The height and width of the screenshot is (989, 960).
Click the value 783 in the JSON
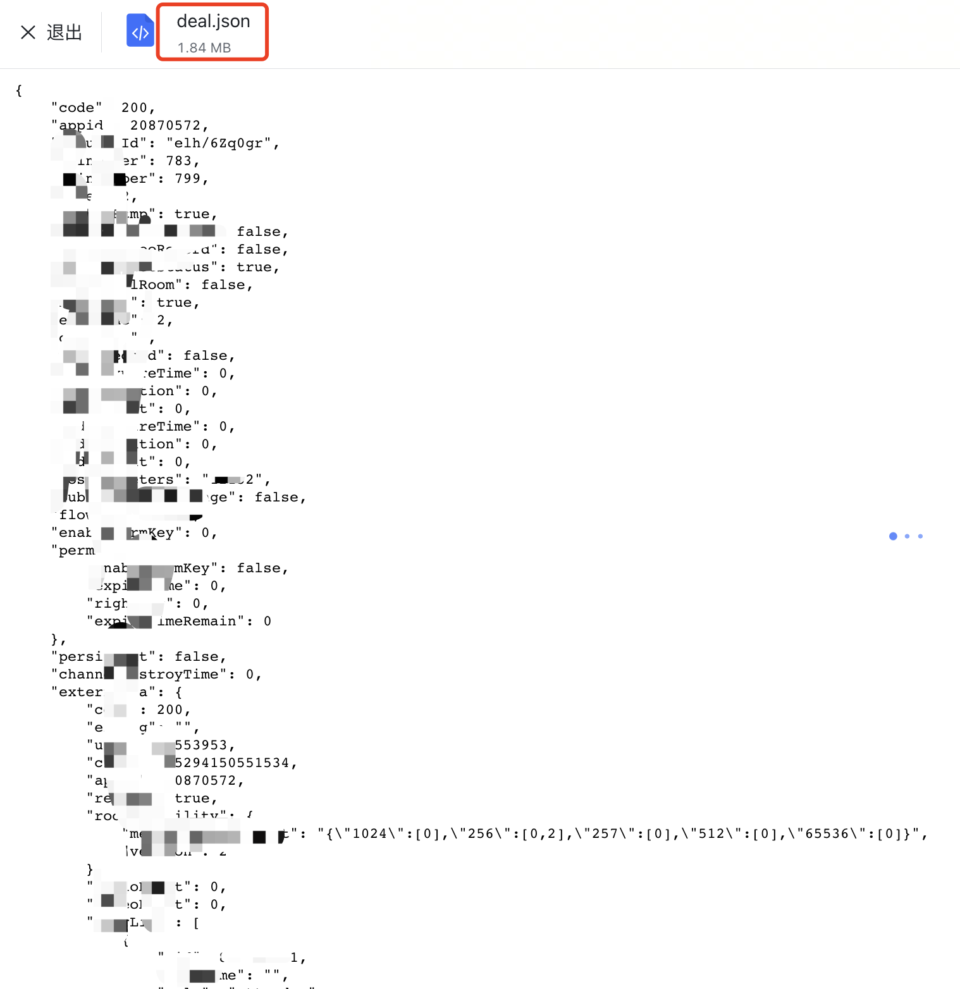pos(179,161)
